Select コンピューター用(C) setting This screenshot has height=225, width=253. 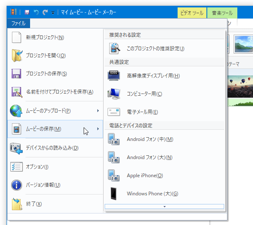click(x=164, y=94)
